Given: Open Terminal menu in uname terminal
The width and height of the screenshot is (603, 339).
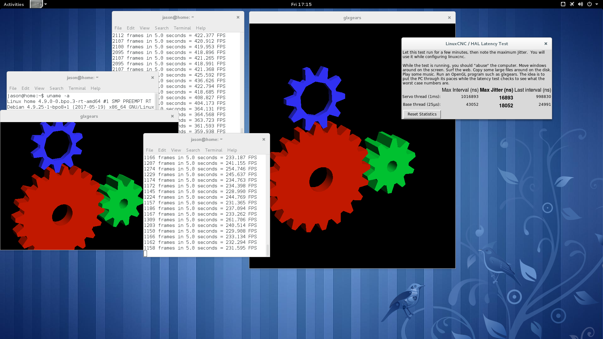Looking at the screenshot, I should point(77,88).
